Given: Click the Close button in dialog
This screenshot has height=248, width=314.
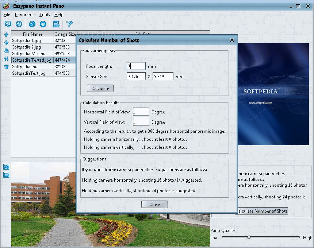Looking at the screenshot, I should tap(154, 204).
